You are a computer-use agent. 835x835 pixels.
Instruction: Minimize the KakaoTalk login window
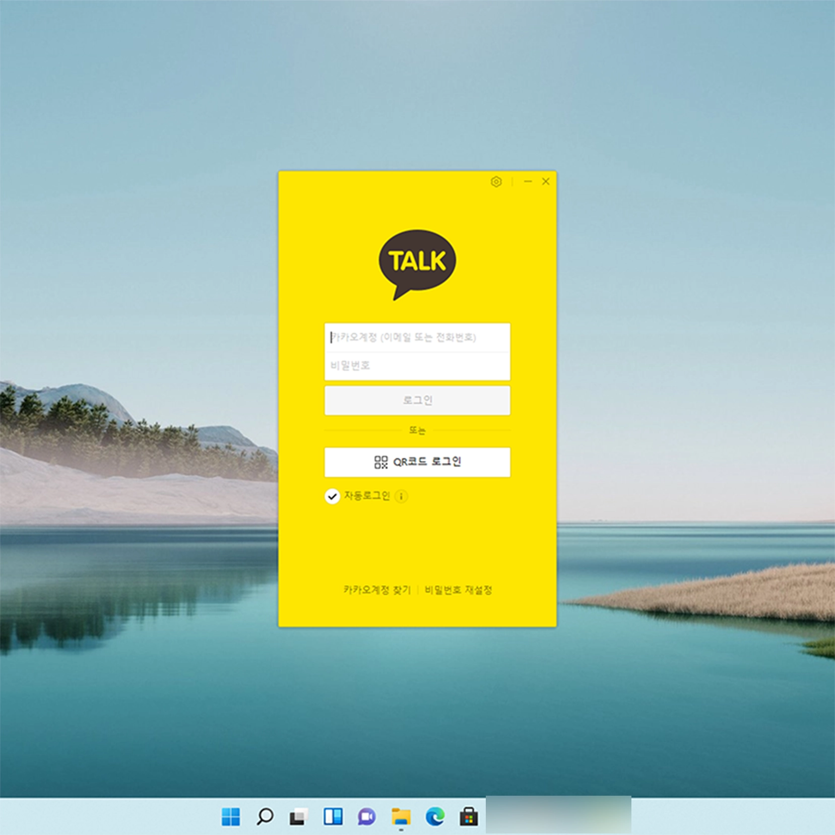coord(528,181)
